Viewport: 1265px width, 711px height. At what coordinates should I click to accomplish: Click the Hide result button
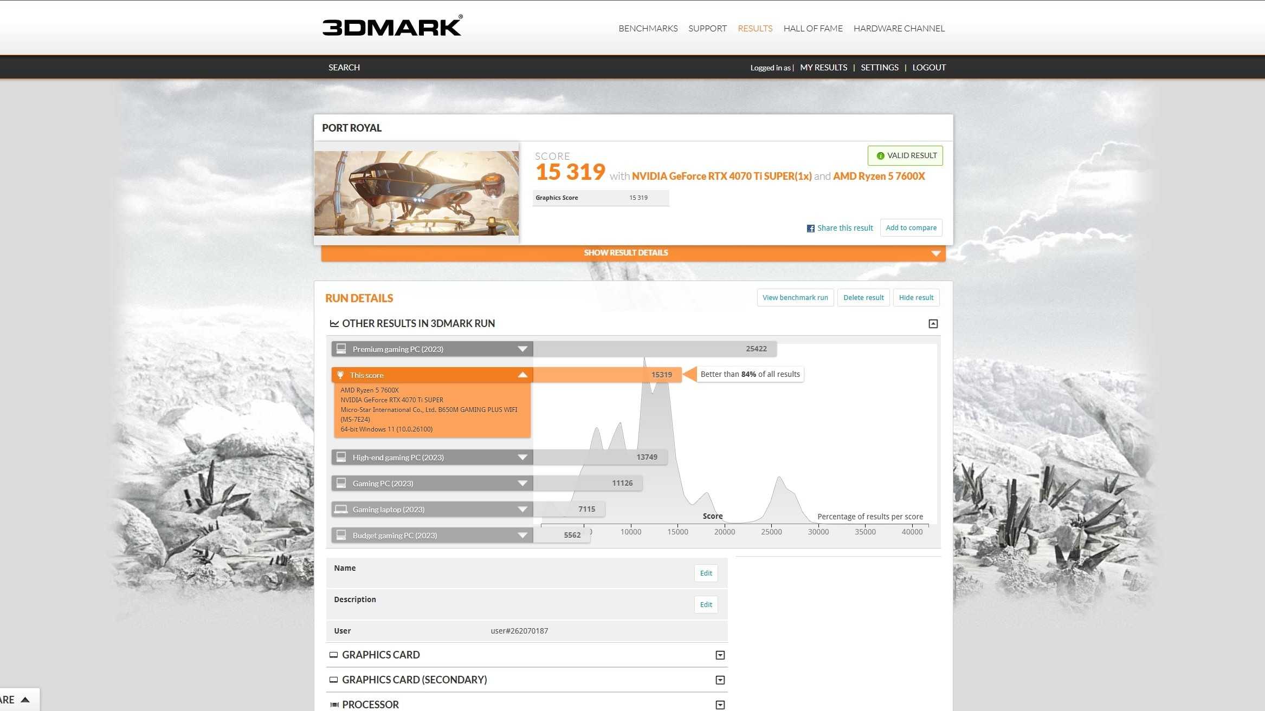point(916,298)
